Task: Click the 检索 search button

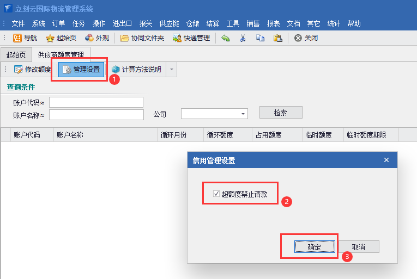Action: pyautogui.click(x=280, y=113)
